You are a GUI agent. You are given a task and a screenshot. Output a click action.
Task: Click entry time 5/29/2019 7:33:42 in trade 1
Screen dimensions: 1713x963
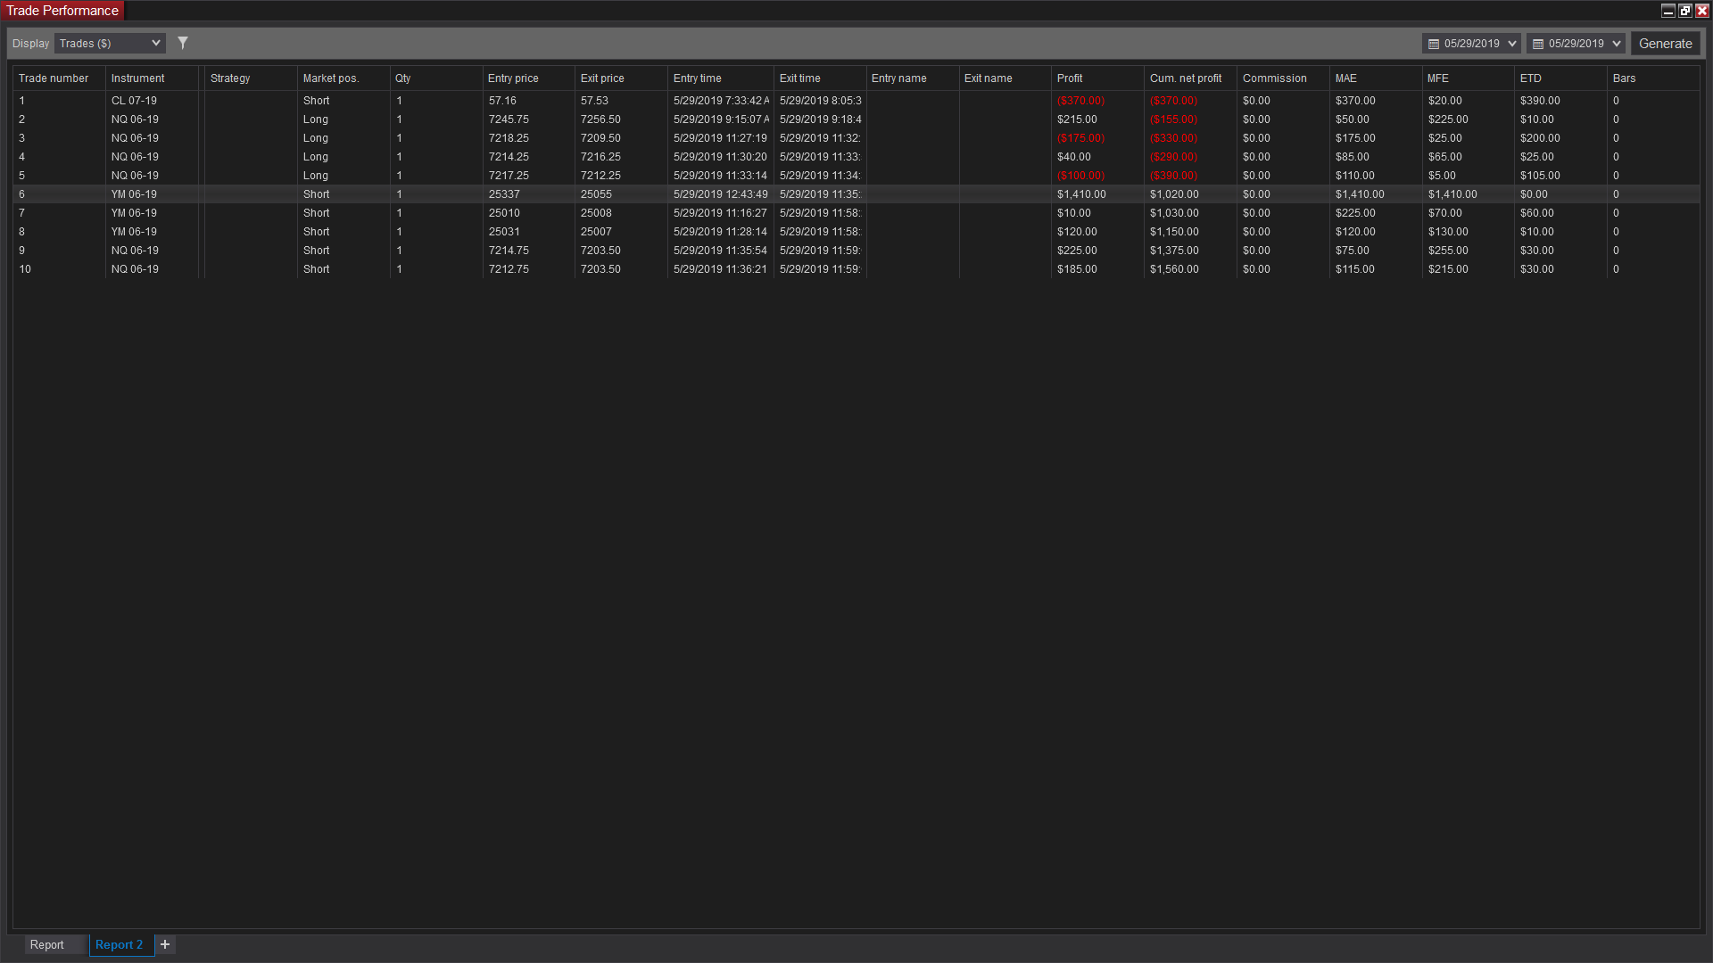[x=721, y=101]
